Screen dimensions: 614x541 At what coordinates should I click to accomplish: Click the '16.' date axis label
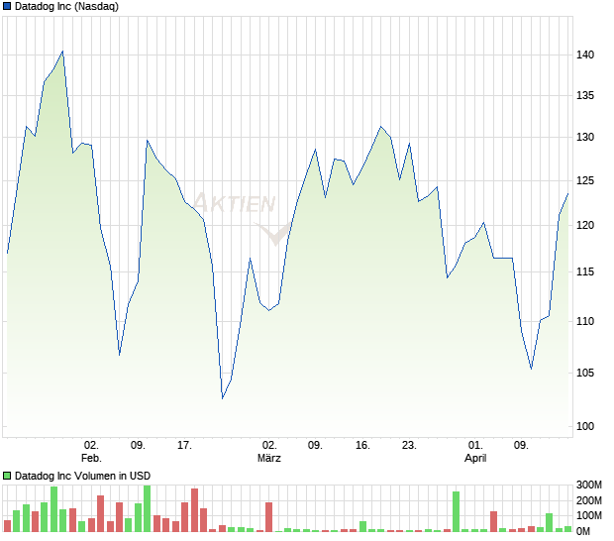pos(362,446)
